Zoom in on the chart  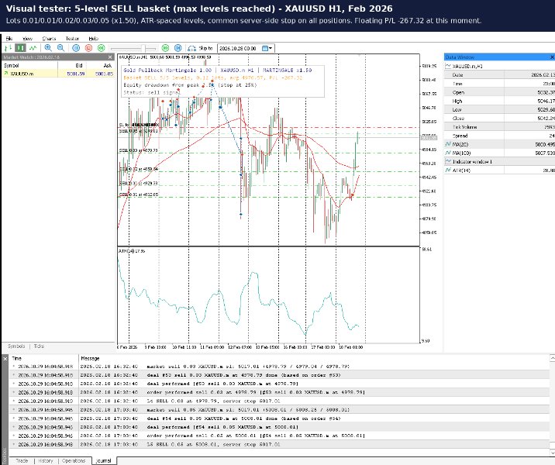coord(48,48)
